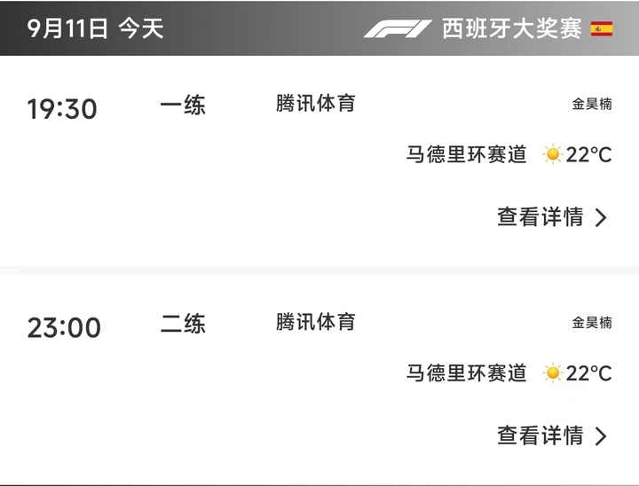Click commentator 金昊楠 in first session
This screenshot has height=486, width=639.
click(592, 105)
